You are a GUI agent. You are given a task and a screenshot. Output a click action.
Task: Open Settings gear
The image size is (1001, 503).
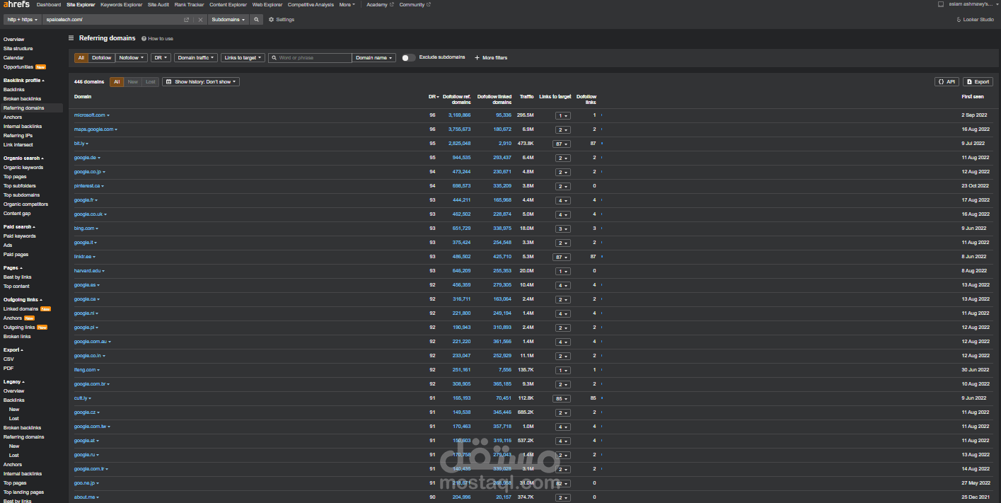tap(282, 20)
